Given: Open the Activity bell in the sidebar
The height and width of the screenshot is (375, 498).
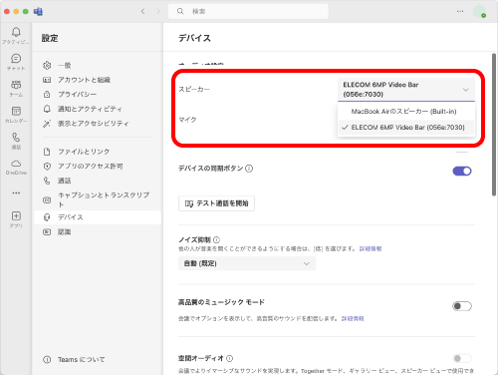Looking at the screenshot, I should [x=16, y=32].
